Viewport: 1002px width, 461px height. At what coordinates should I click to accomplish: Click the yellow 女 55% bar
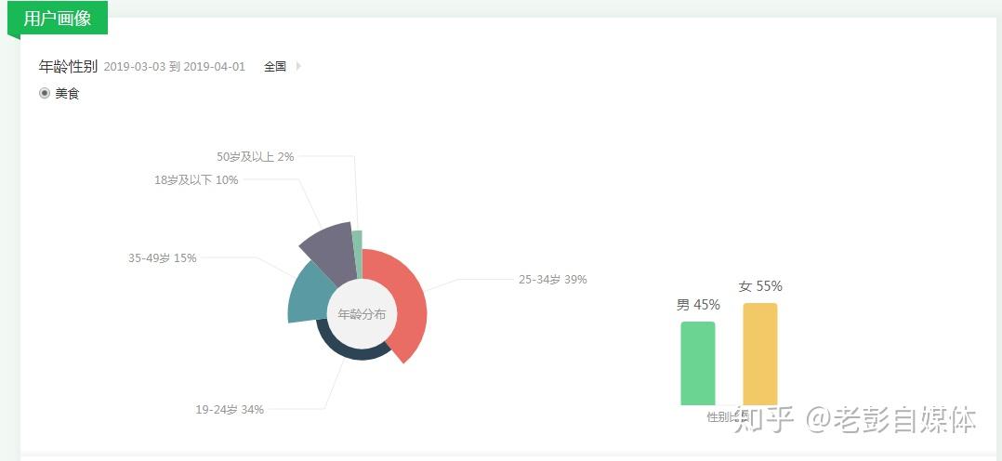(760, 353)
